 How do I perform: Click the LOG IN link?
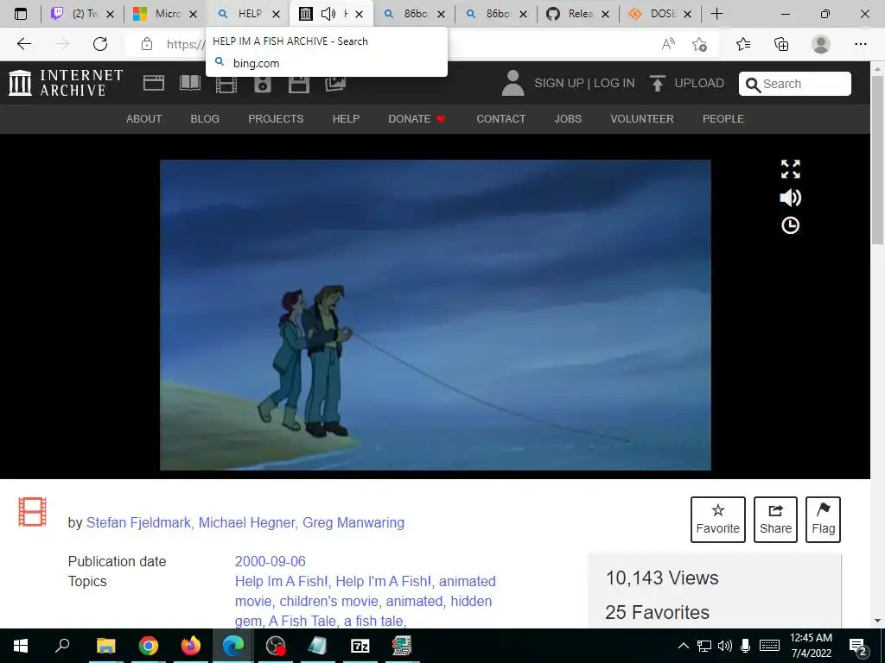614,84
